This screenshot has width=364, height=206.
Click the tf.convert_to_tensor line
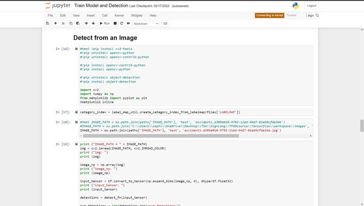pos(156,181)
